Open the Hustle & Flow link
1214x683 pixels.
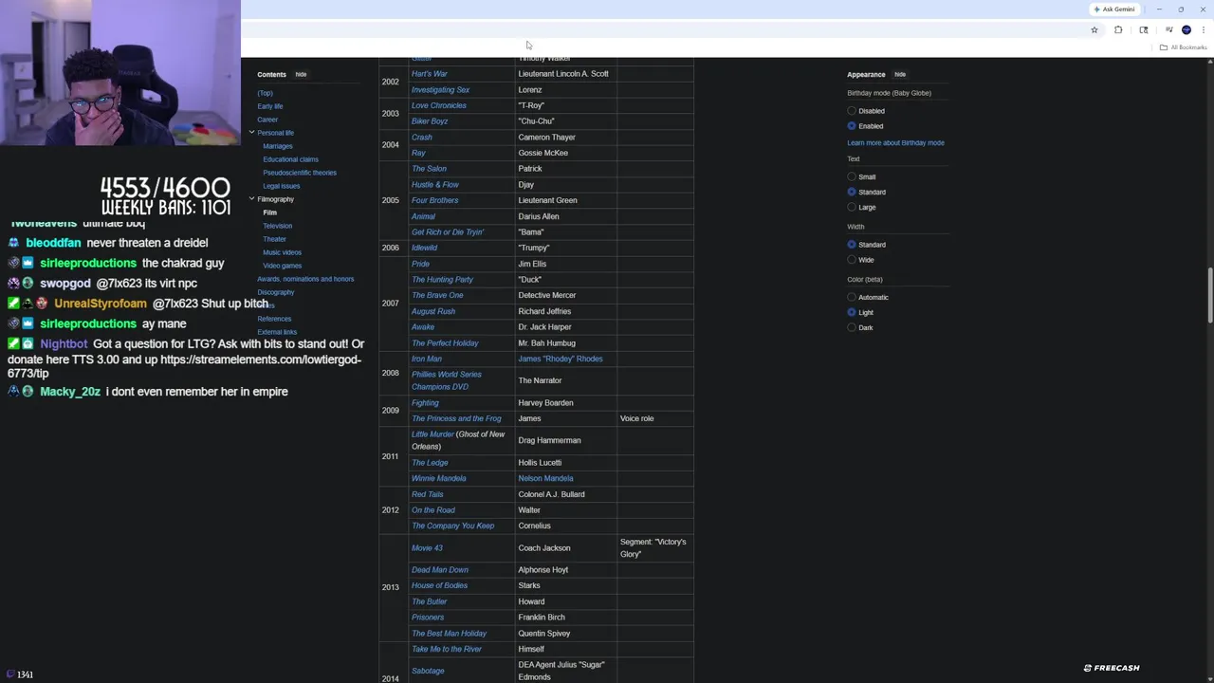click(435, 185)
